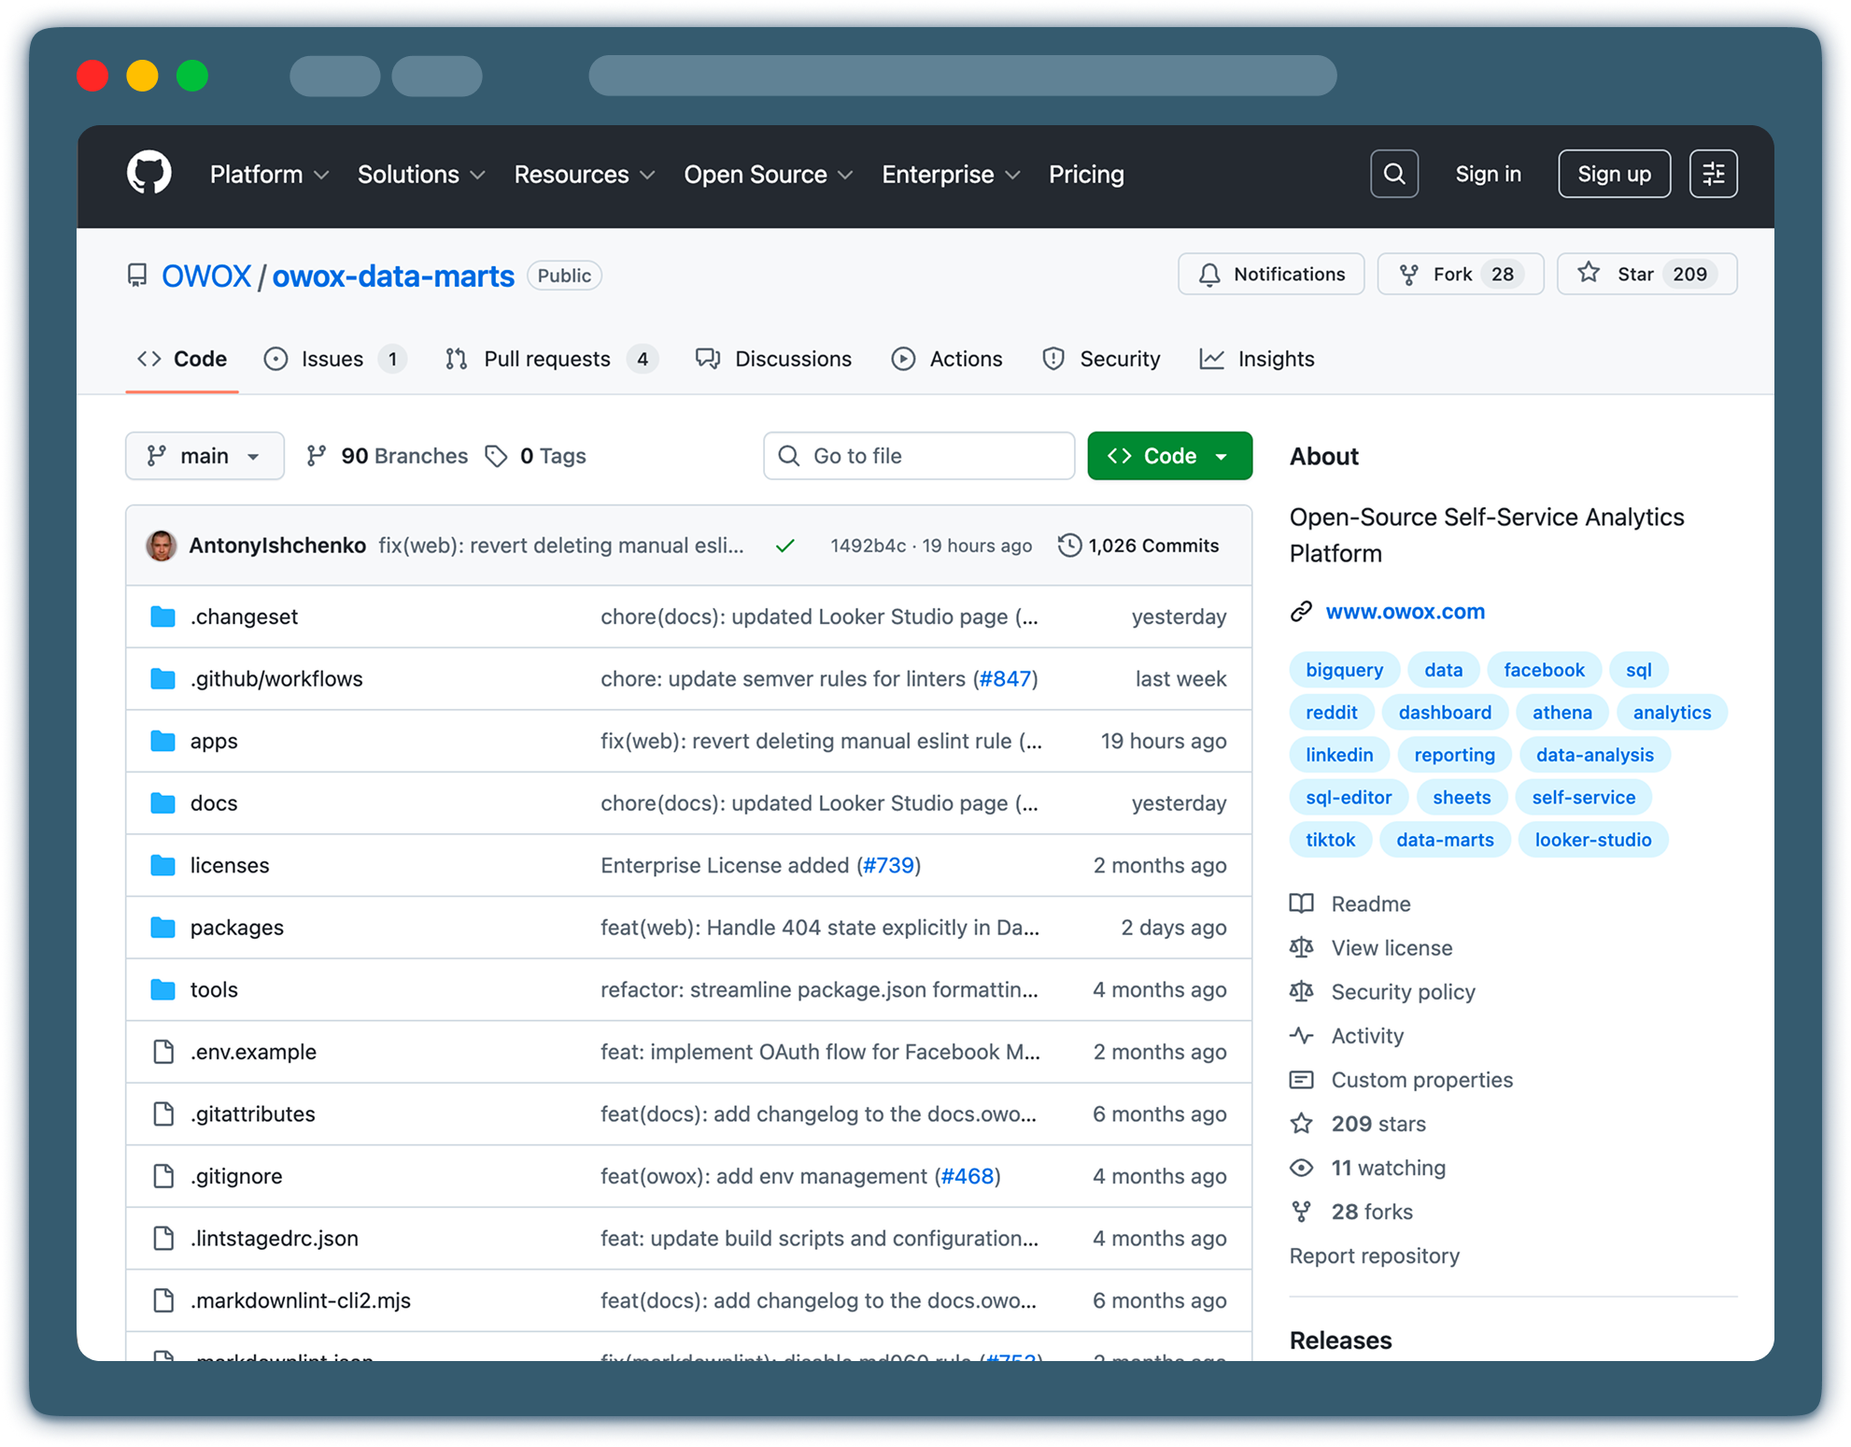
Task: Open the appearance settings sliders icon
Action: pos(1713,174)
